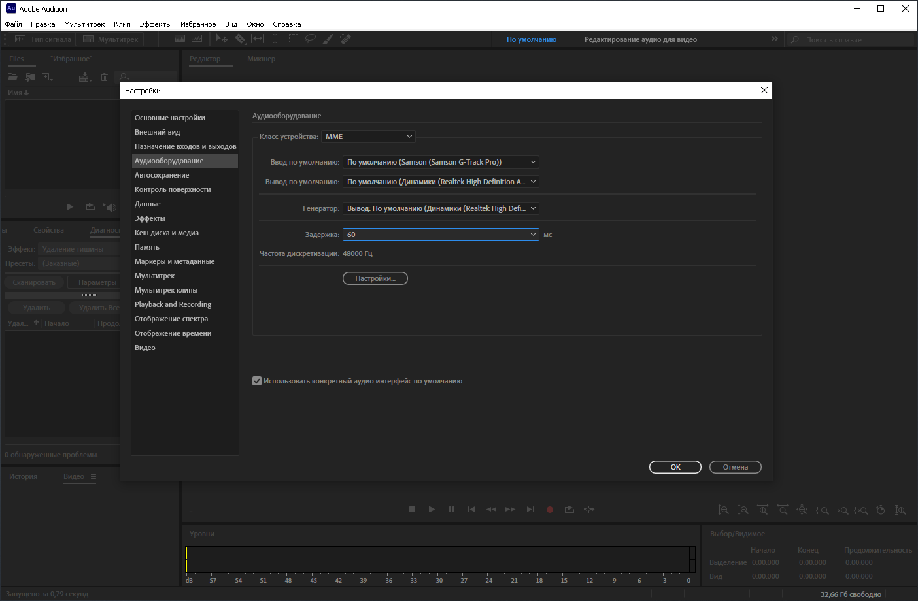Image resolution: width=918 pixels, height=601 pixels.
Task: Expand the default input Samson dropdown
Action: 441,162
